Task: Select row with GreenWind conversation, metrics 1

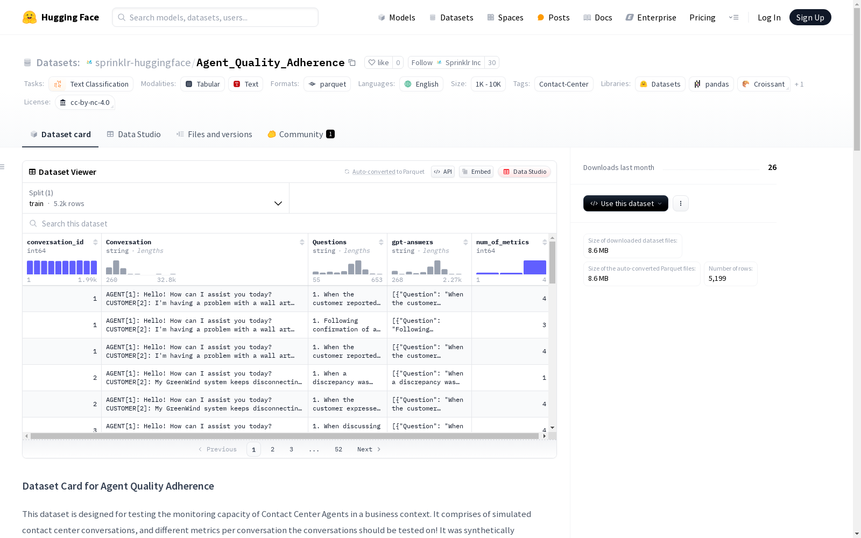Action: coord(285,378)
